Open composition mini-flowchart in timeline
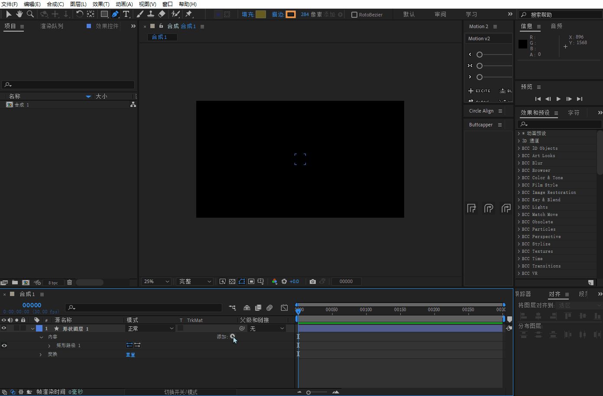The image size is (603, 396). pos(233,308)
